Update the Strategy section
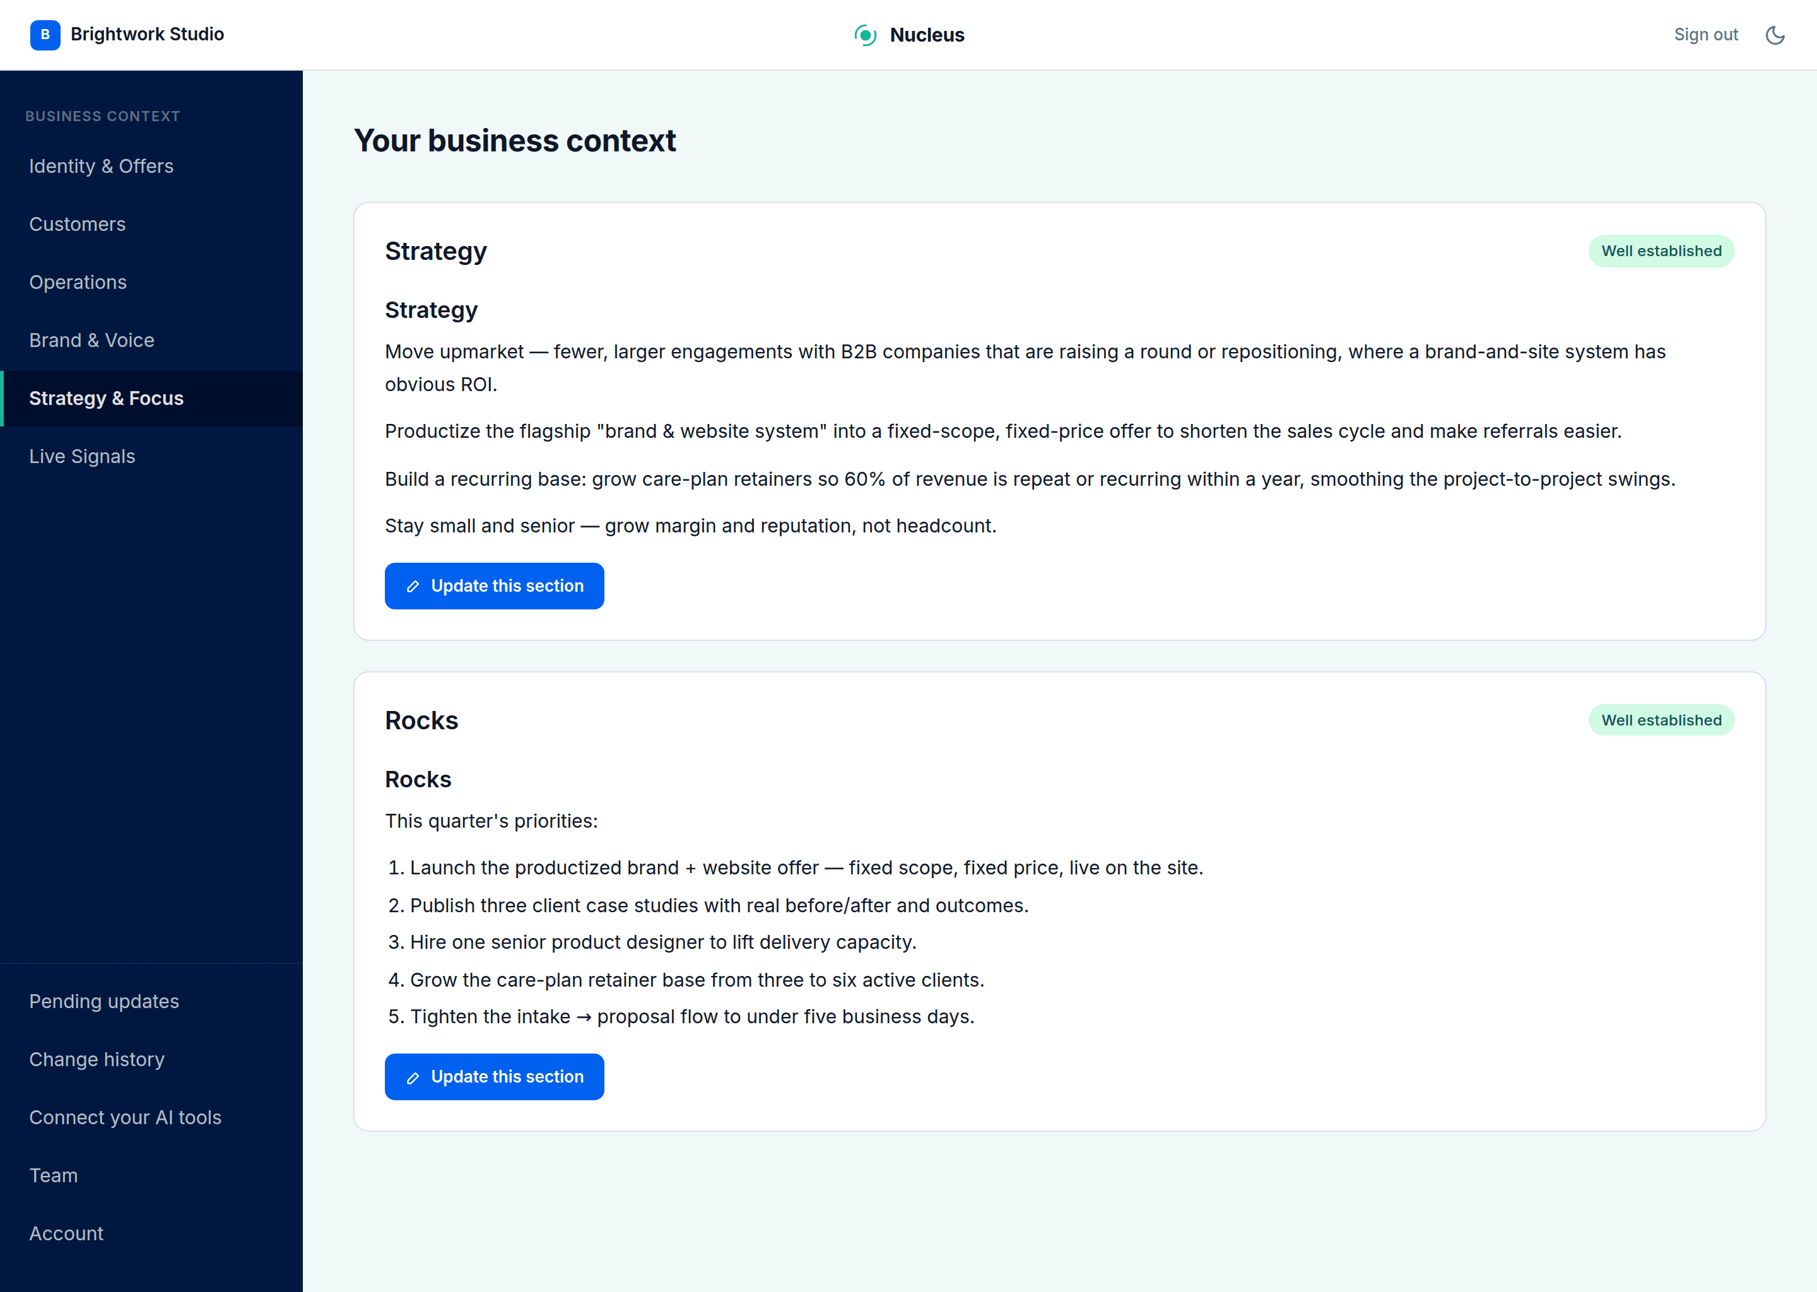Viewport: 1817px width, 1292px height. [494, 586]
